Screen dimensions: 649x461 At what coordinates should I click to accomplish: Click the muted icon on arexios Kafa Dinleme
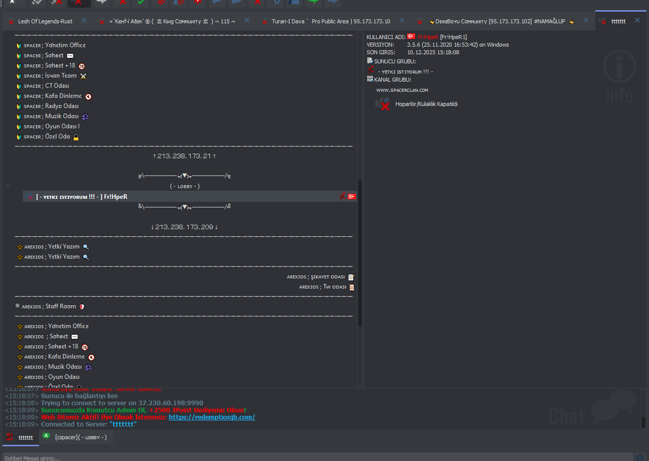[x=91, y=357]
